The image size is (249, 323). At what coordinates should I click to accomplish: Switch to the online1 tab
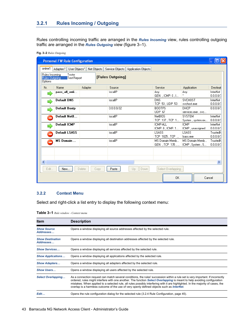click(x=46, y=69)
